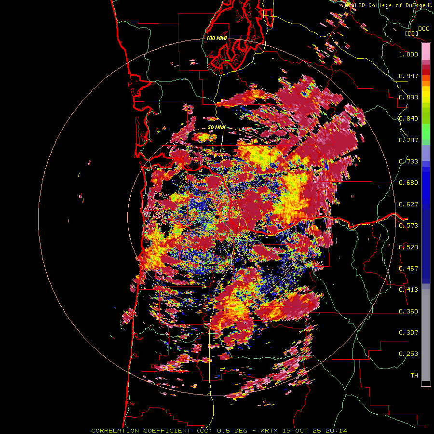
Task: Pick the gray segment of color bar
Action: 426,335
